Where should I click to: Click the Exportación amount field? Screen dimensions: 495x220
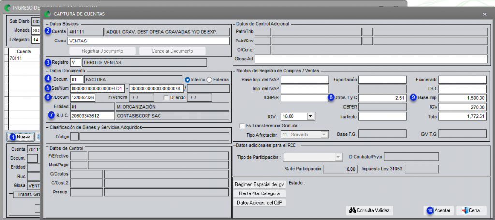click(382, 80)
